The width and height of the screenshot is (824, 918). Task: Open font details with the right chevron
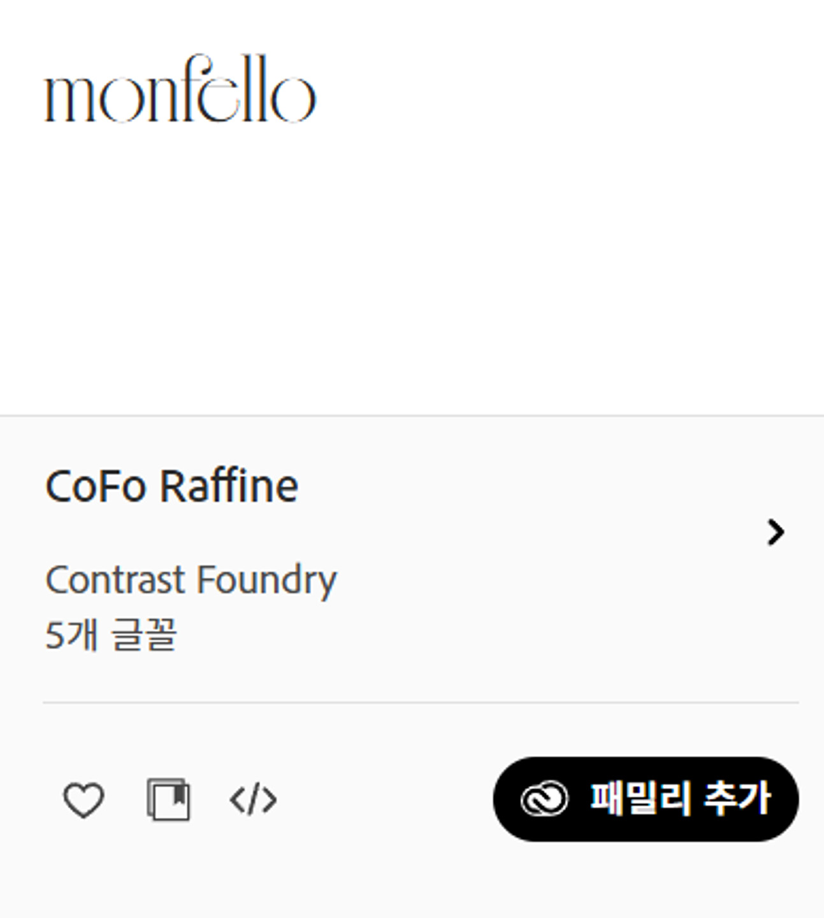tap(776, 532)
